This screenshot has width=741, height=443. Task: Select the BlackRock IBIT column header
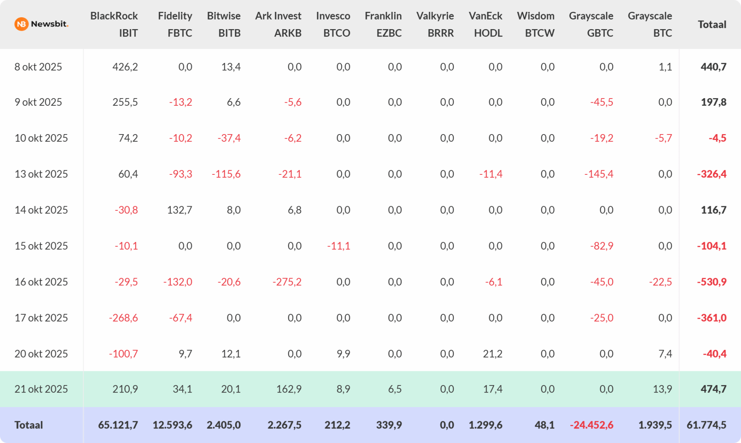click(x=114, y=24)
